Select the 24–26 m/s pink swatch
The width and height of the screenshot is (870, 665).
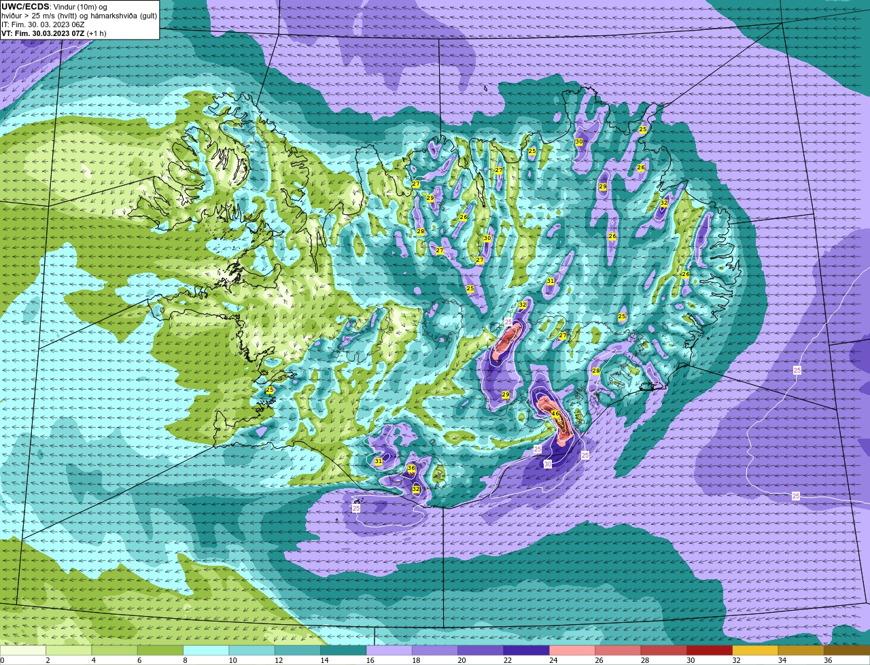(572, 650)
